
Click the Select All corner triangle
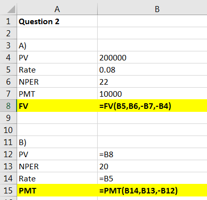(x=11, y=9)
